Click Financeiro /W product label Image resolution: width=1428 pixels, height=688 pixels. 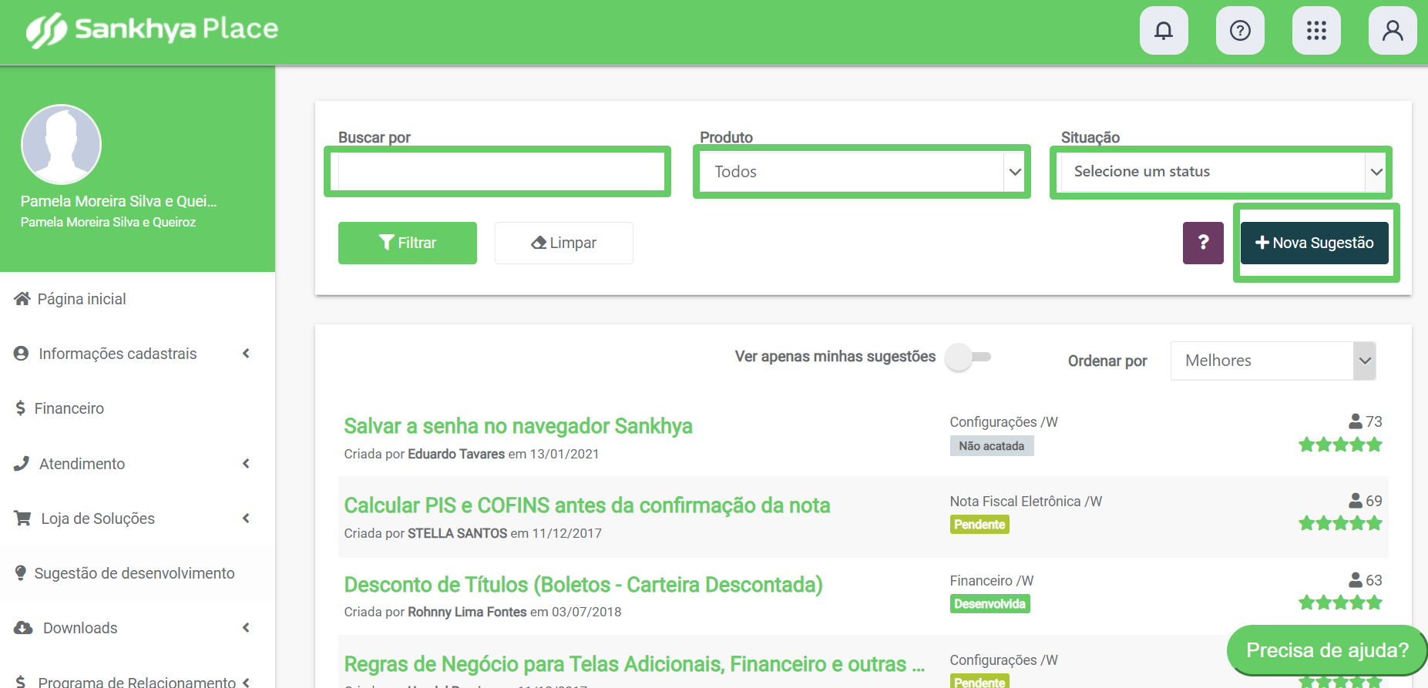(x=992, y=581)
